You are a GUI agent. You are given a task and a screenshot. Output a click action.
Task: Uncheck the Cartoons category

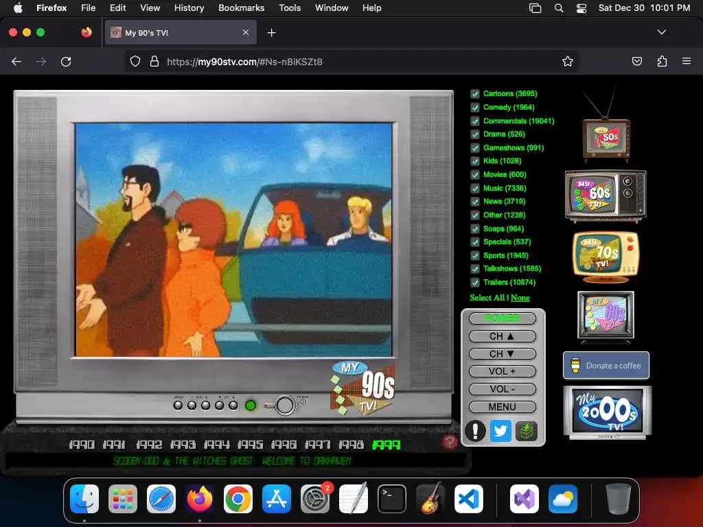click(x=475, y=93)
